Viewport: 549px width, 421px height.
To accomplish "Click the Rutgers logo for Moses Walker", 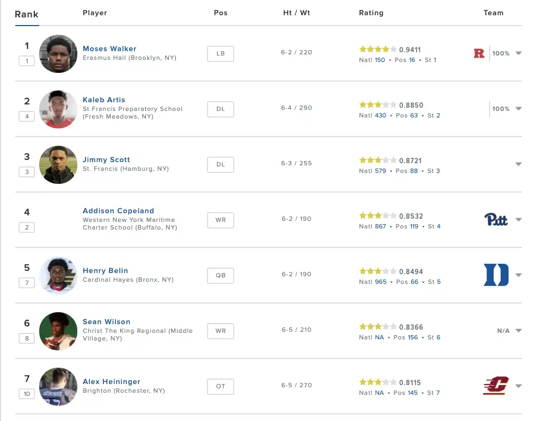I will [x=479, y=53].
